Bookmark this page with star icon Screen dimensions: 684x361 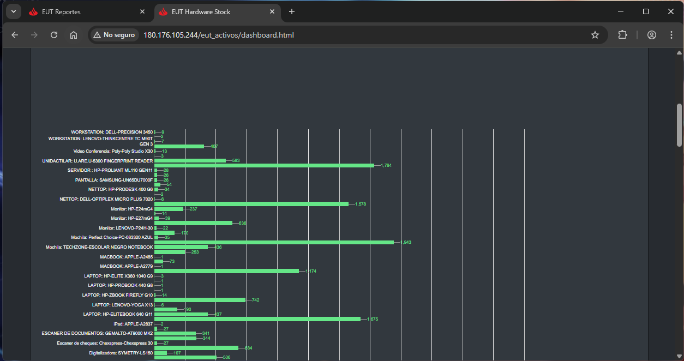point(595,35)
